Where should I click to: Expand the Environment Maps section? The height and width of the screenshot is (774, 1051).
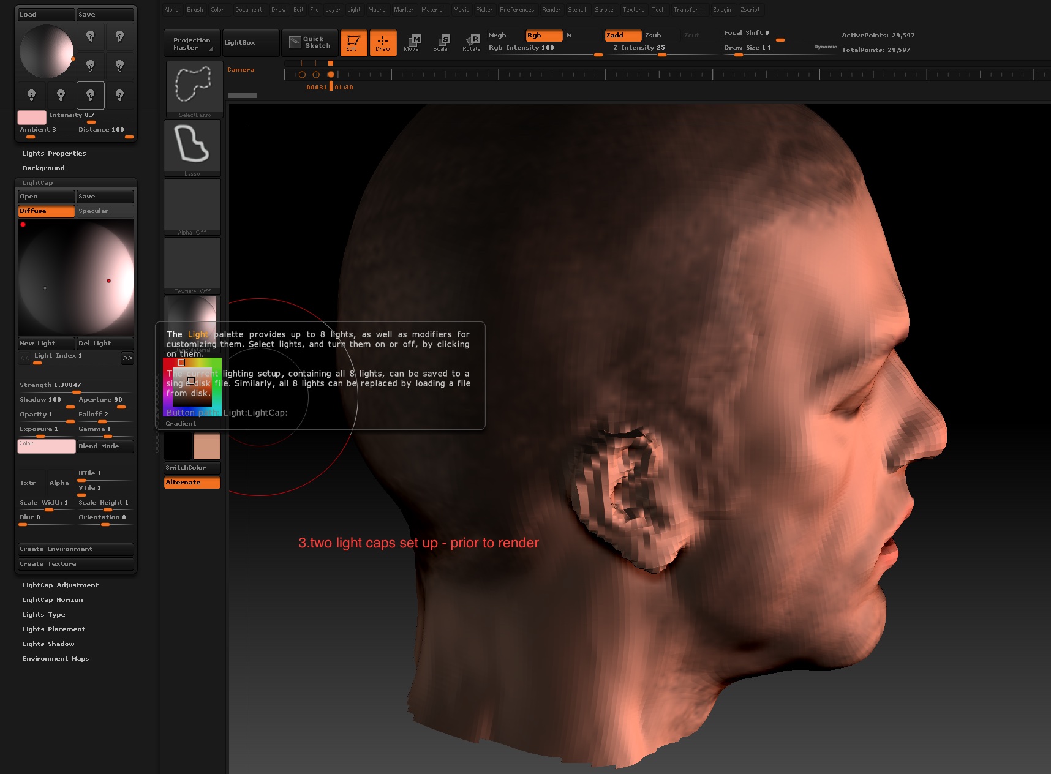pyautogui.click(x=56, y=659)
